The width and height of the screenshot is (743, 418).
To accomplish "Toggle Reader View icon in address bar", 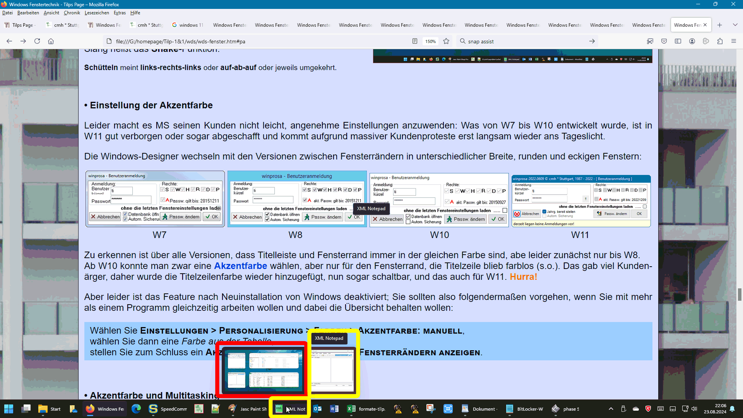I will coord(415,41).
